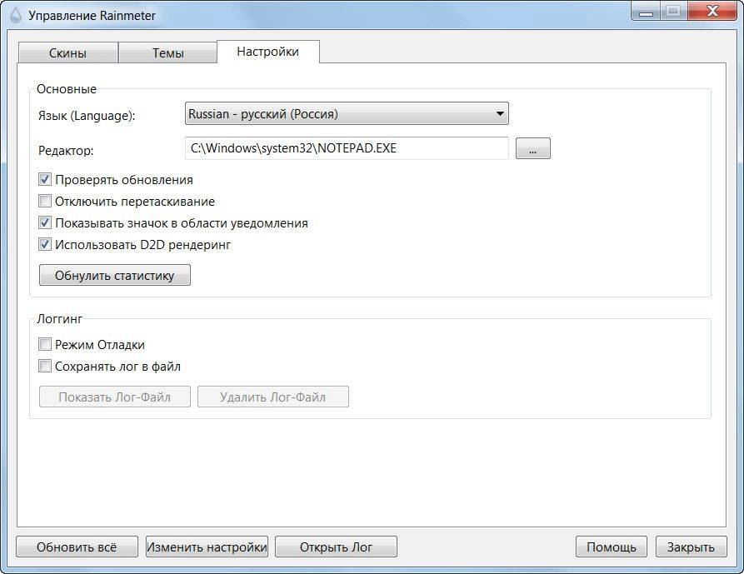Click the Логгинг group label
744x574 pixels.
(x=60, y=319)
